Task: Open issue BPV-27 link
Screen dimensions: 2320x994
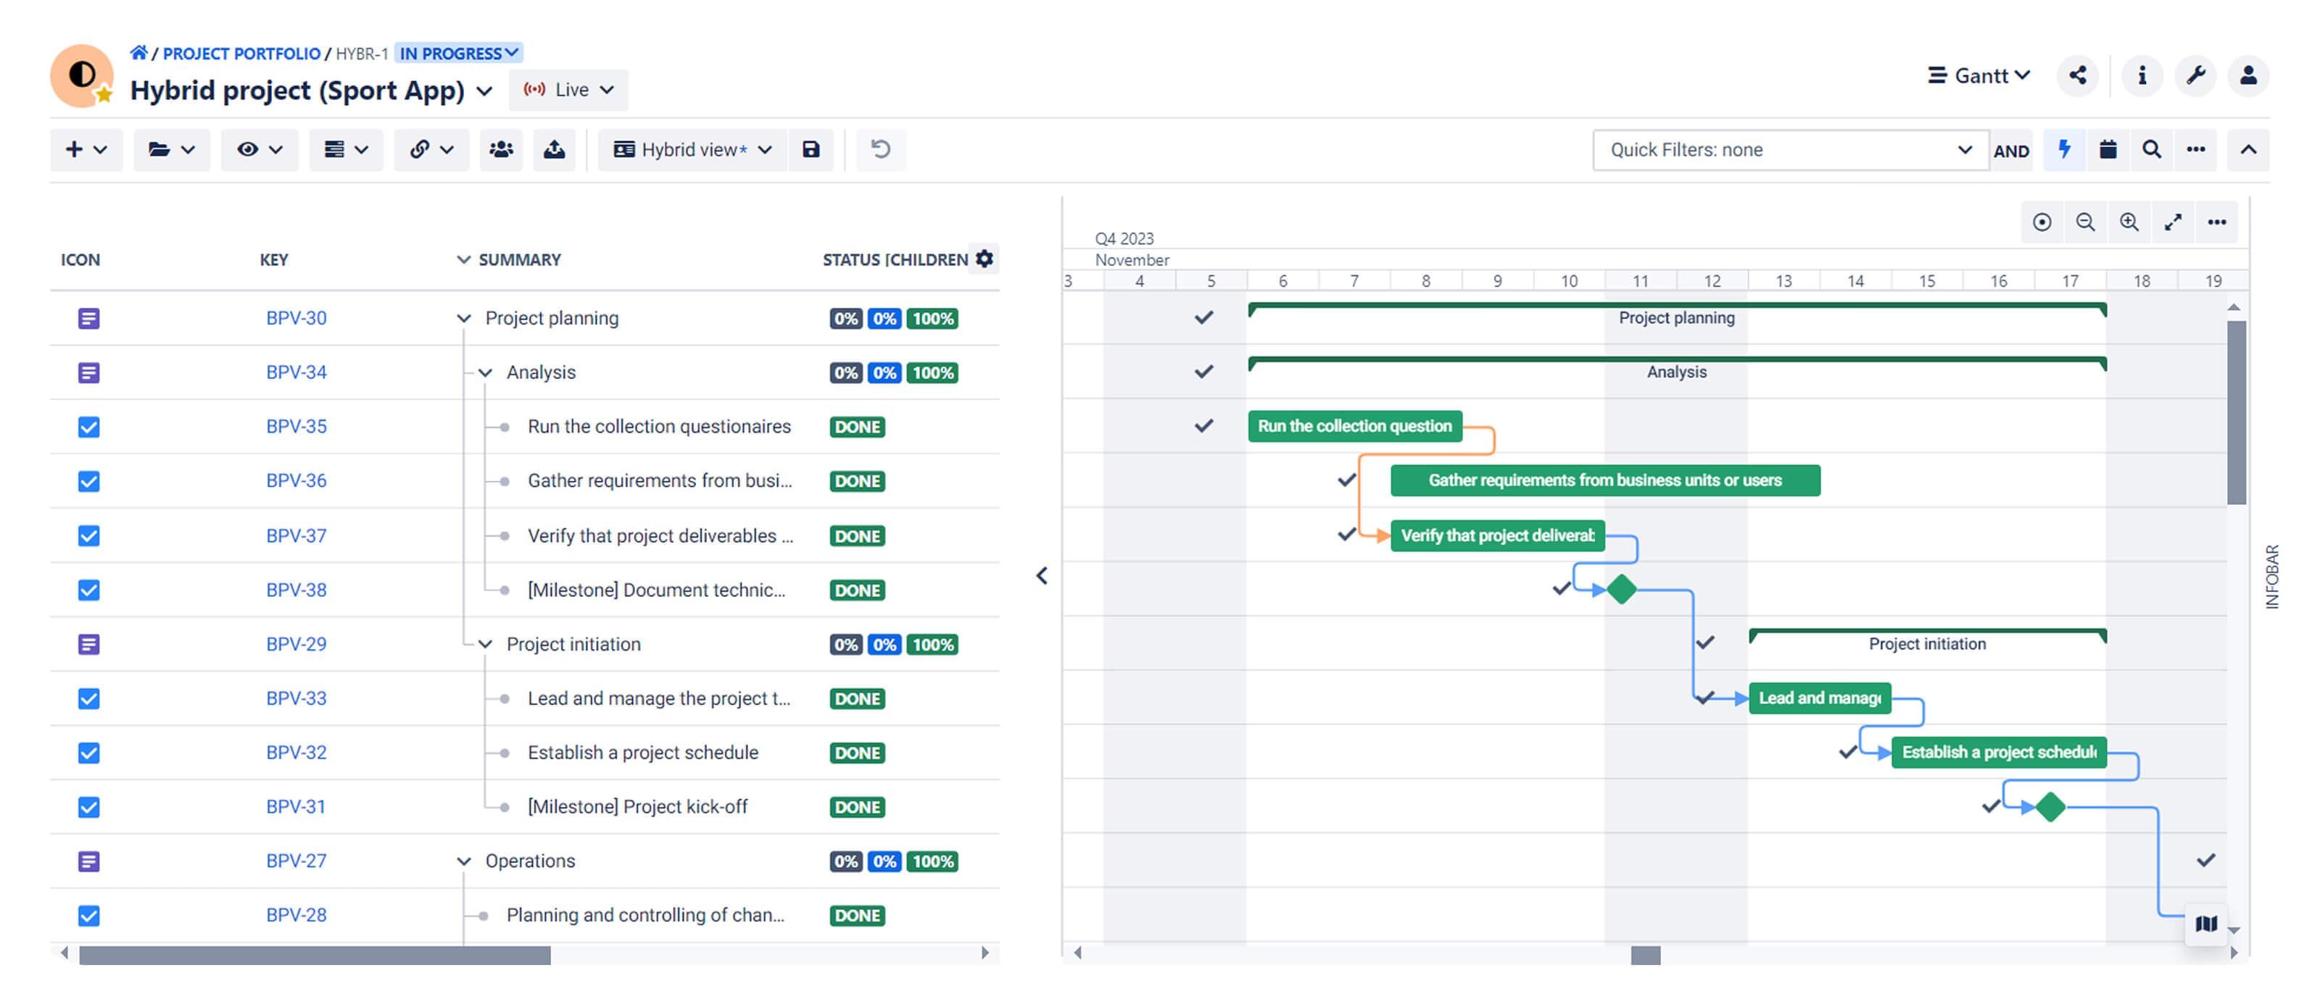Action: (x=297, y=861)
